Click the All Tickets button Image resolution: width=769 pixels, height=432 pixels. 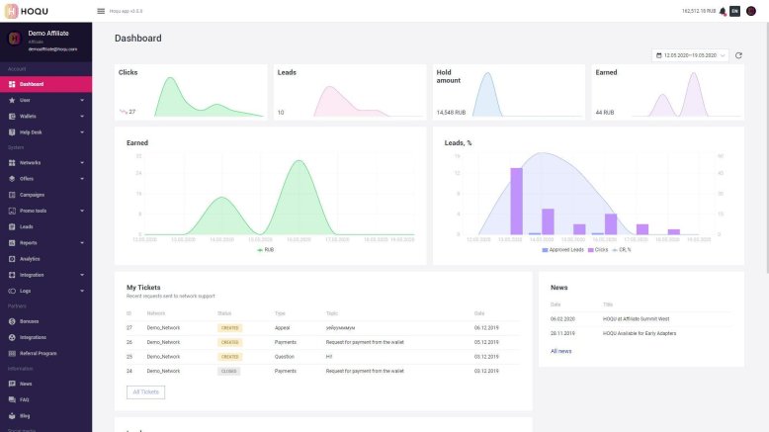(x=145, y=392)
